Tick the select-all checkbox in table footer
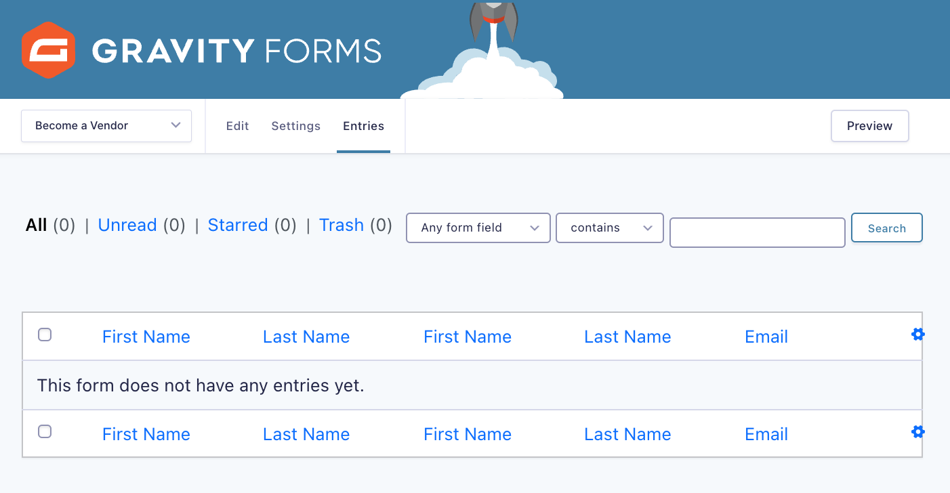Viewport: 950px width, 493px height. (x=45, y=431)
